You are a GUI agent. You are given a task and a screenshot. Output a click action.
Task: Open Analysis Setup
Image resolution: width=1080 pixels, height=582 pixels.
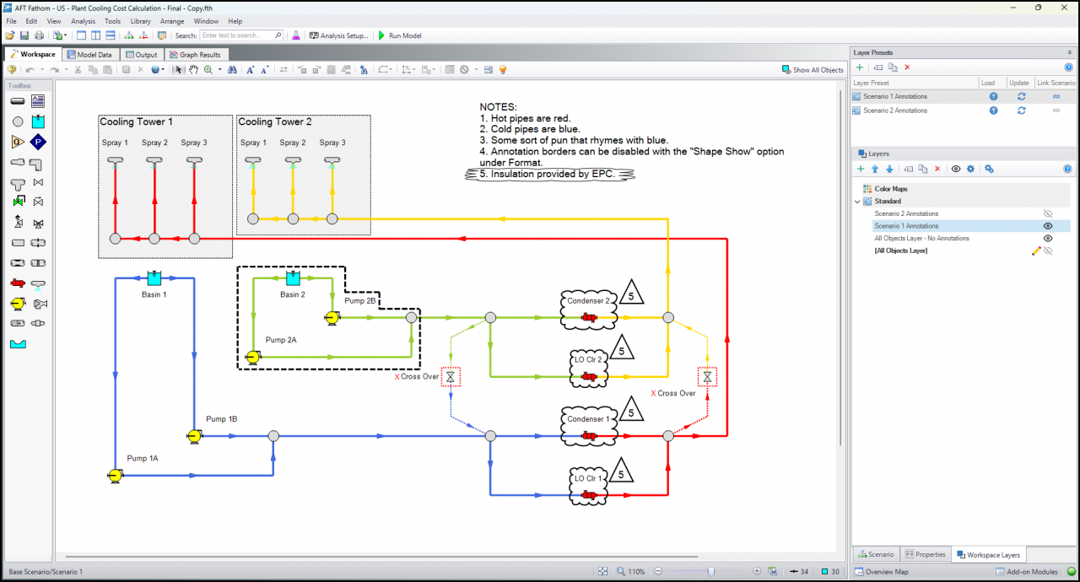(339, 35)
